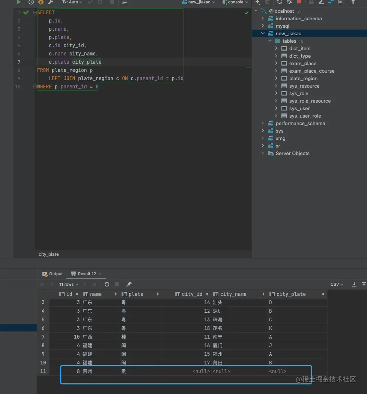Open query history clock icon
The height and width of the screenshot is (394, 367).
[31, 2]
